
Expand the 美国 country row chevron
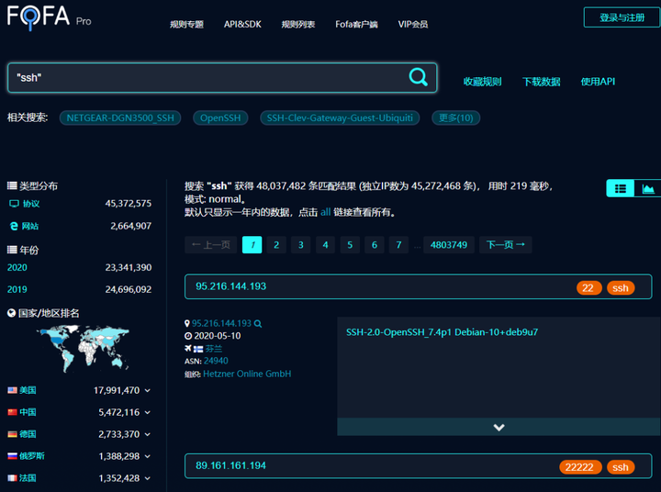pyautogui.click(x=148, y=391)
